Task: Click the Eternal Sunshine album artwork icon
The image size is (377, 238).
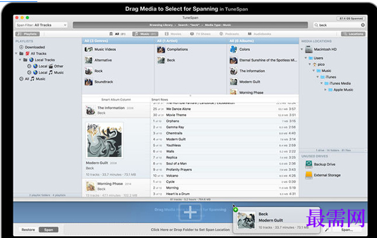Action: 233,60
